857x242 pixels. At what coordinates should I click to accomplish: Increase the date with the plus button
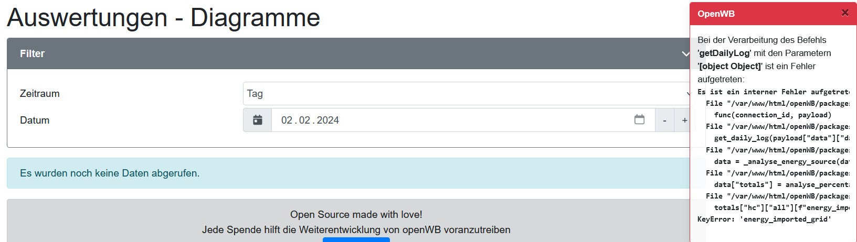[x=684, y=120]
